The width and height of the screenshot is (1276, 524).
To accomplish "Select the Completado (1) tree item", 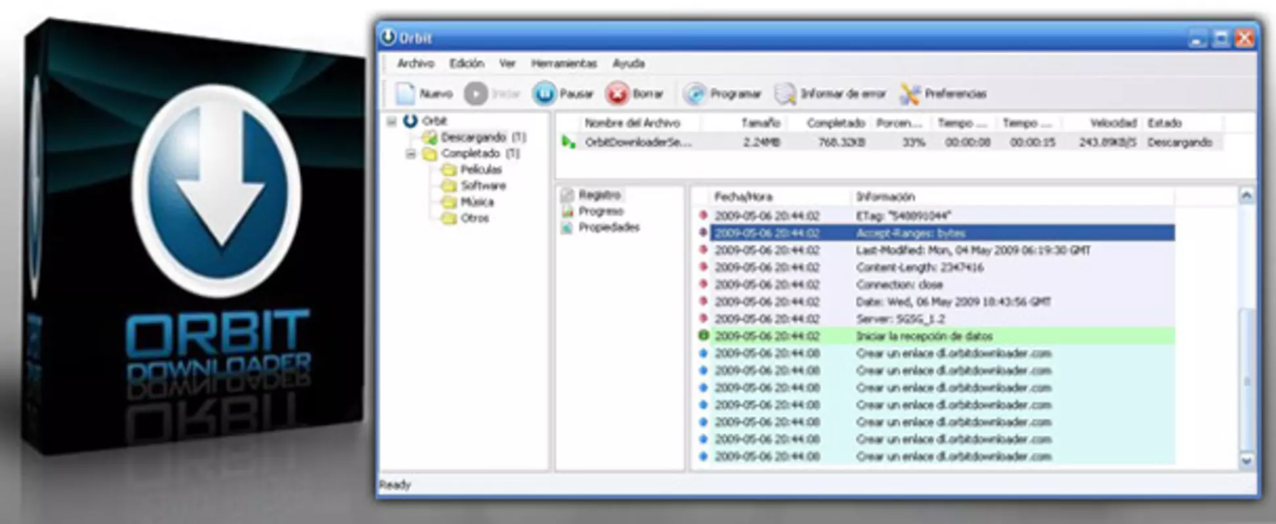I will point(481,153).
